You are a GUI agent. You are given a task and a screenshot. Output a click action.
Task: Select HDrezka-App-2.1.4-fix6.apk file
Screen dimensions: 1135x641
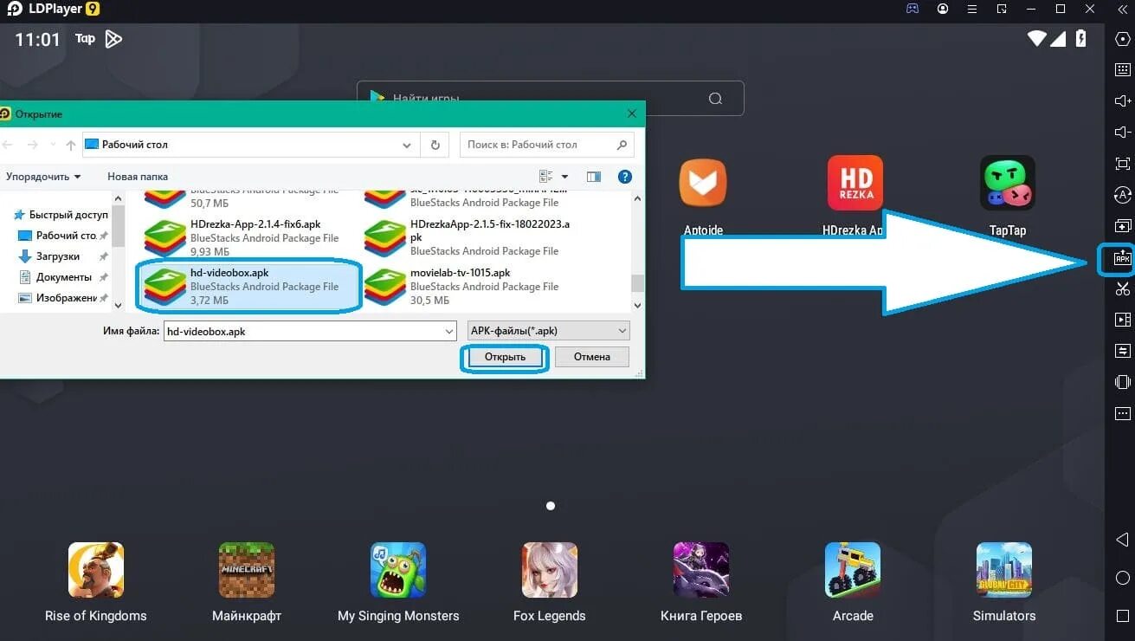249,237
